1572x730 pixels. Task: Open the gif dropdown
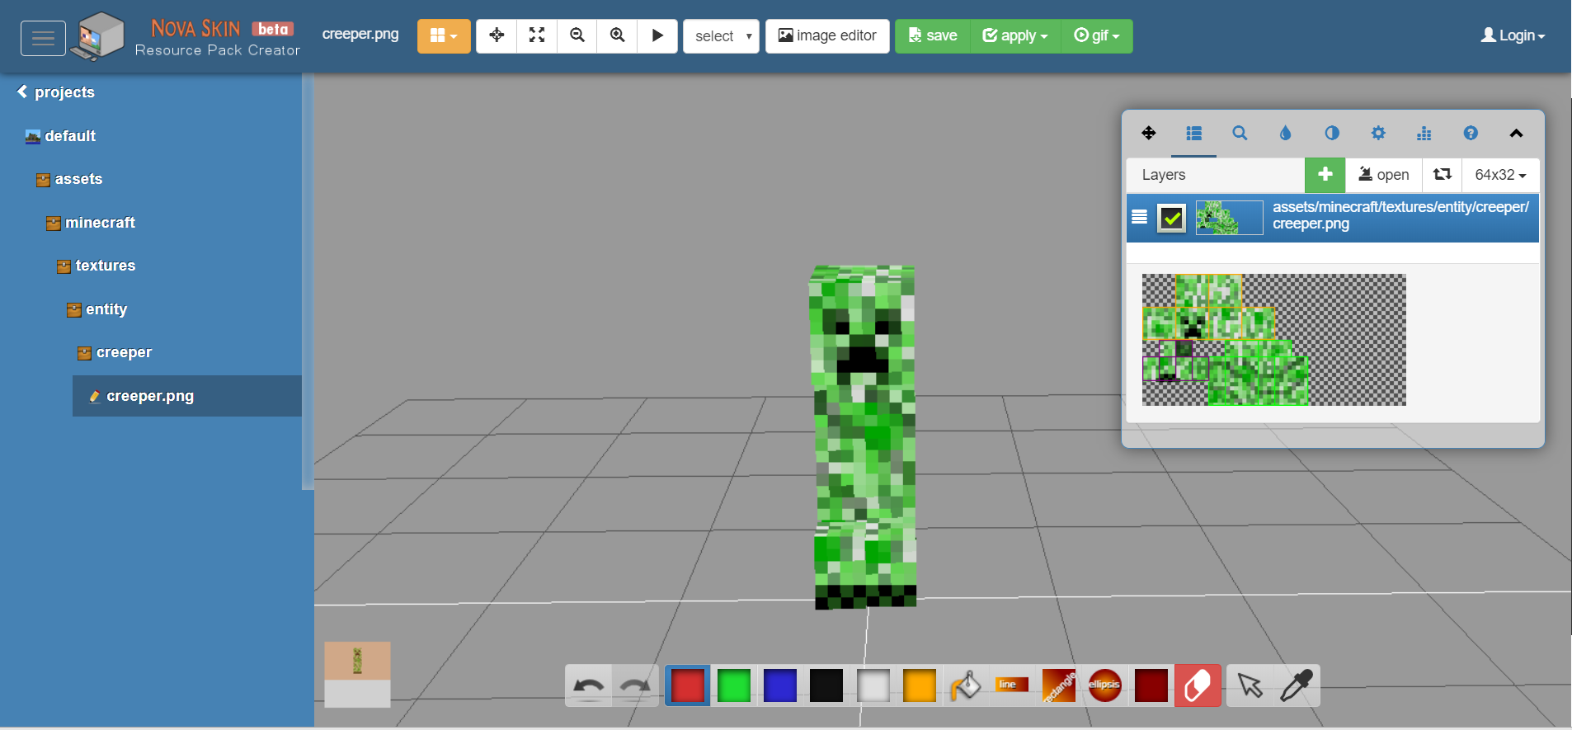click(x=1097, y=36)
